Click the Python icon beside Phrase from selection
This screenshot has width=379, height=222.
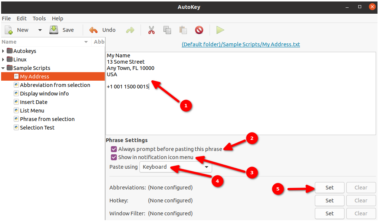coord(16,119)
